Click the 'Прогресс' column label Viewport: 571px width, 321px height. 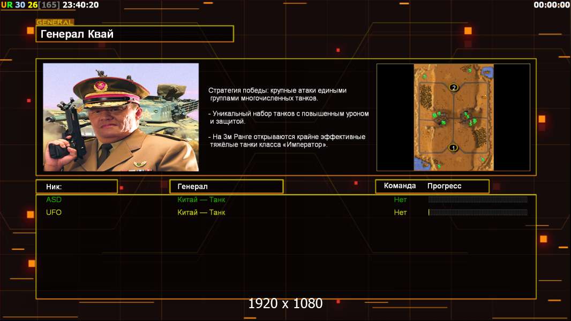coord(444,186)
